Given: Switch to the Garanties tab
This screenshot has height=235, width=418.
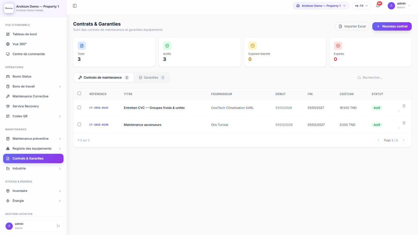Looking at the screenshot, I should (x=152, y=78).
